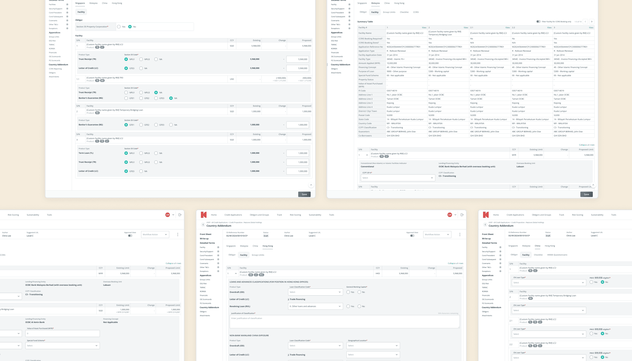Go to next page of Summary Table
This screenshot has width=632, height=361.
[x=592, y=21]
